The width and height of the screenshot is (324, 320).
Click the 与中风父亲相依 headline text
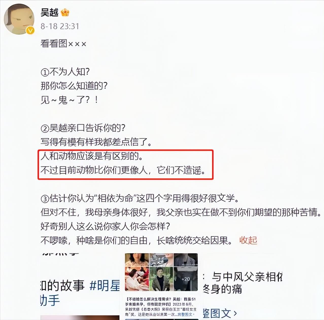[247, 277]
